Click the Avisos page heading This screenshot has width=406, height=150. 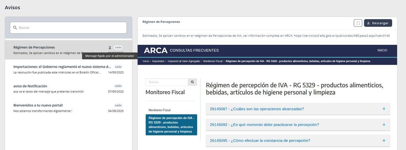click(13, 8)
